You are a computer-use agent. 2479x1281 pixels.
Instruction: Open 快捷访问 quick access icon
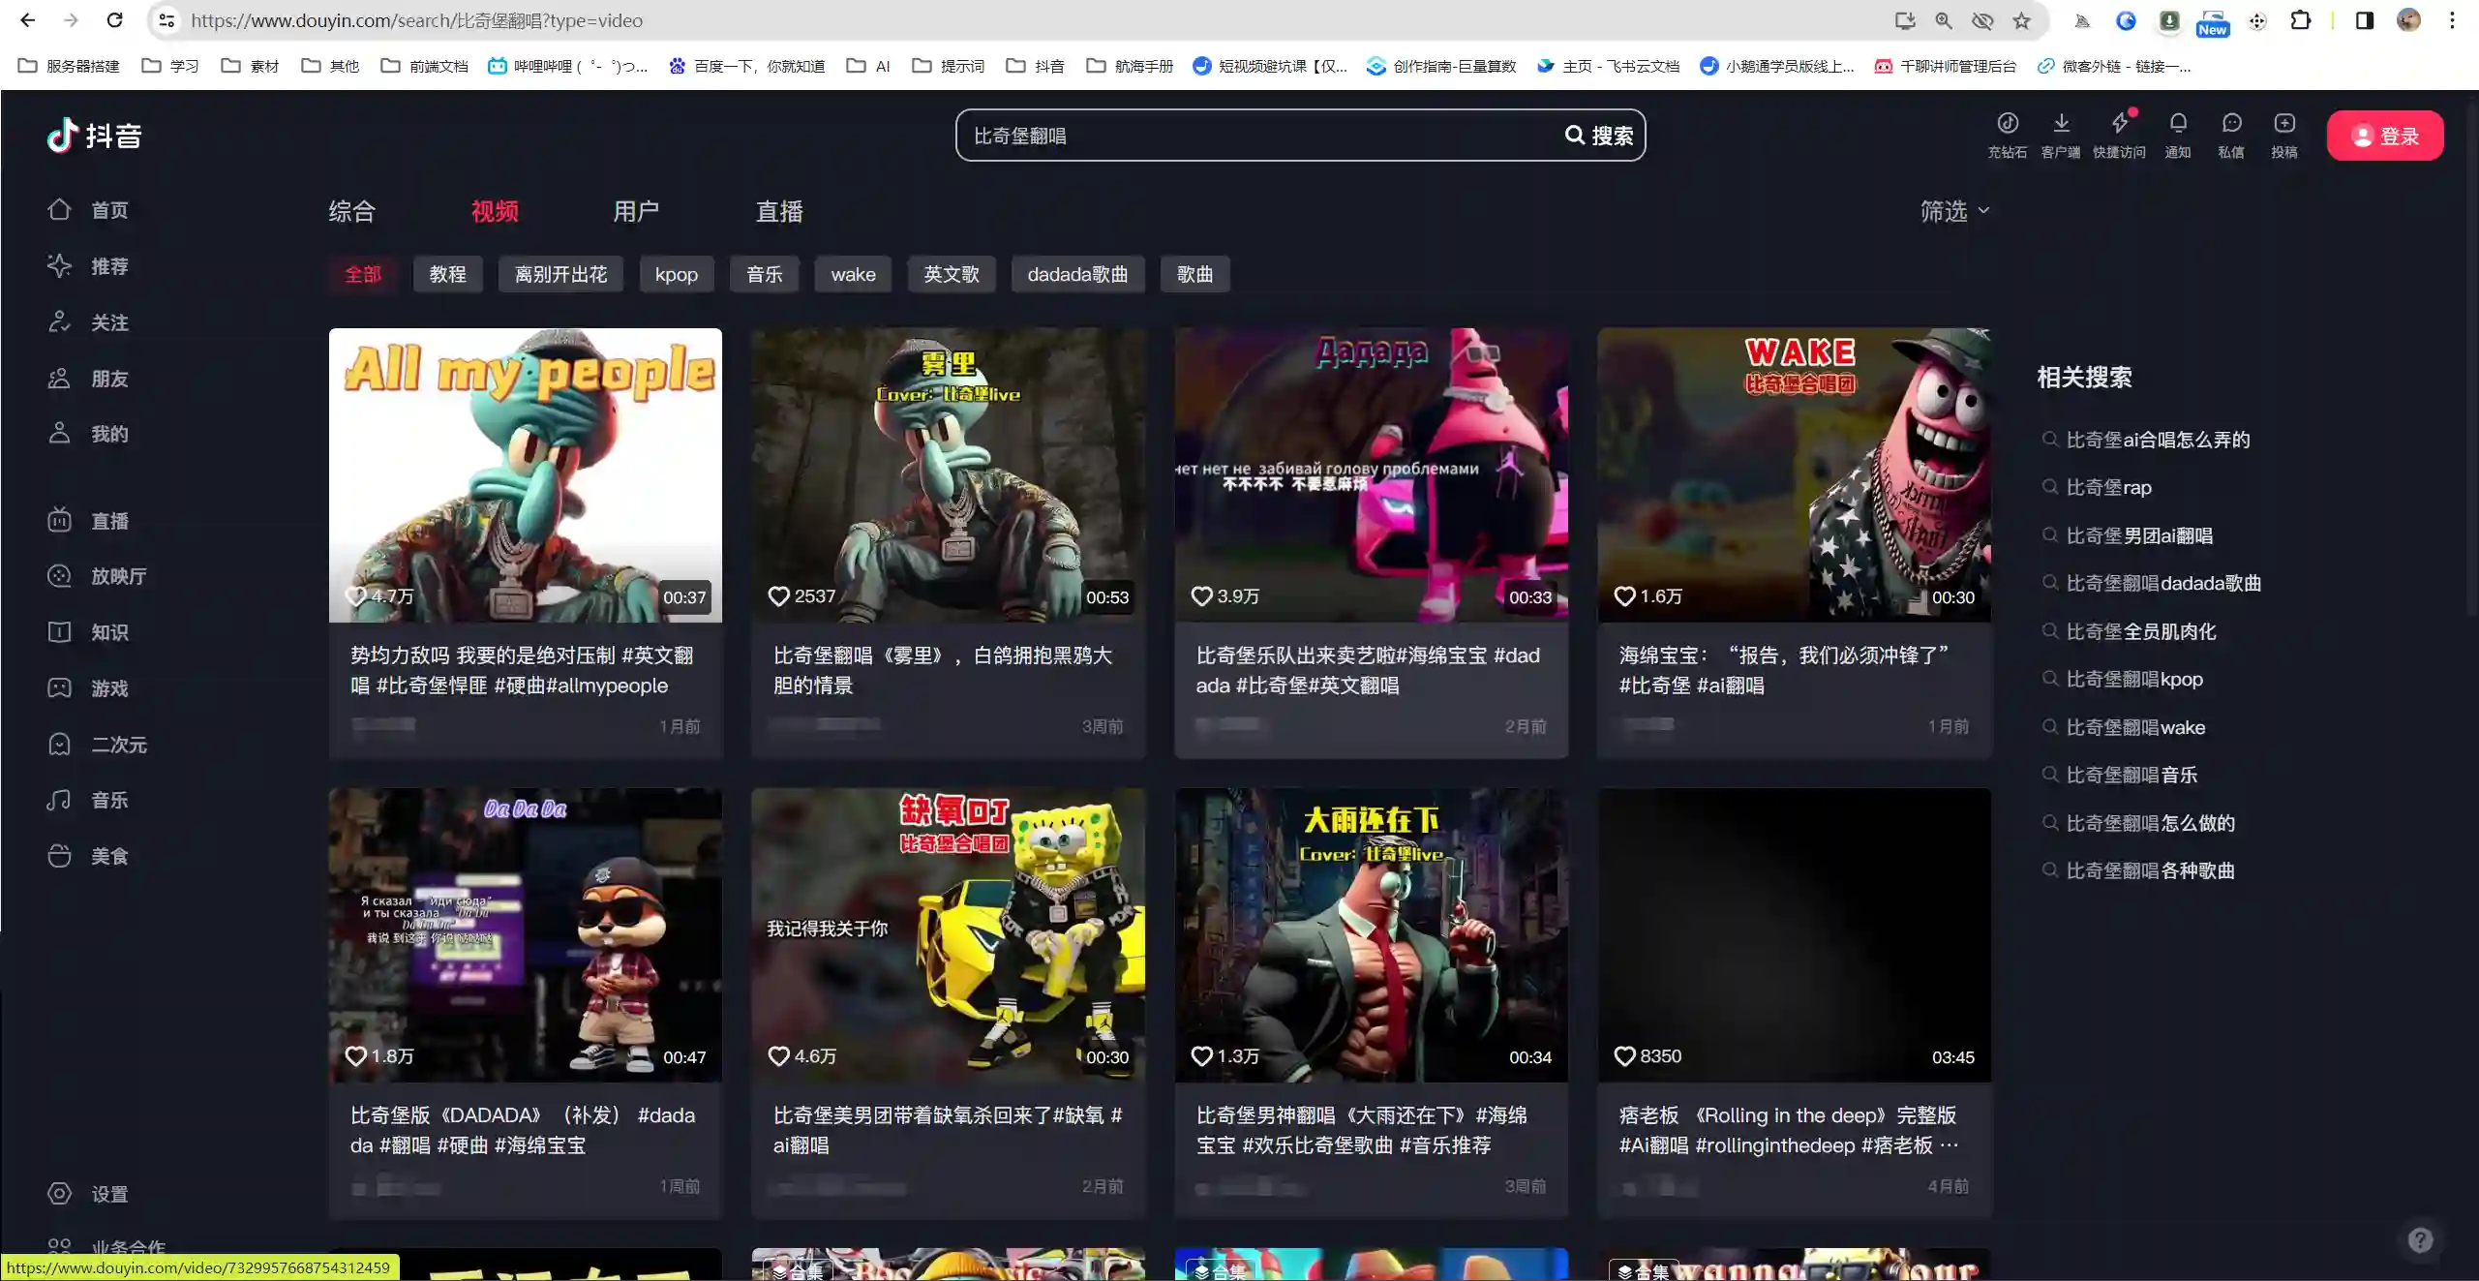2120,124
